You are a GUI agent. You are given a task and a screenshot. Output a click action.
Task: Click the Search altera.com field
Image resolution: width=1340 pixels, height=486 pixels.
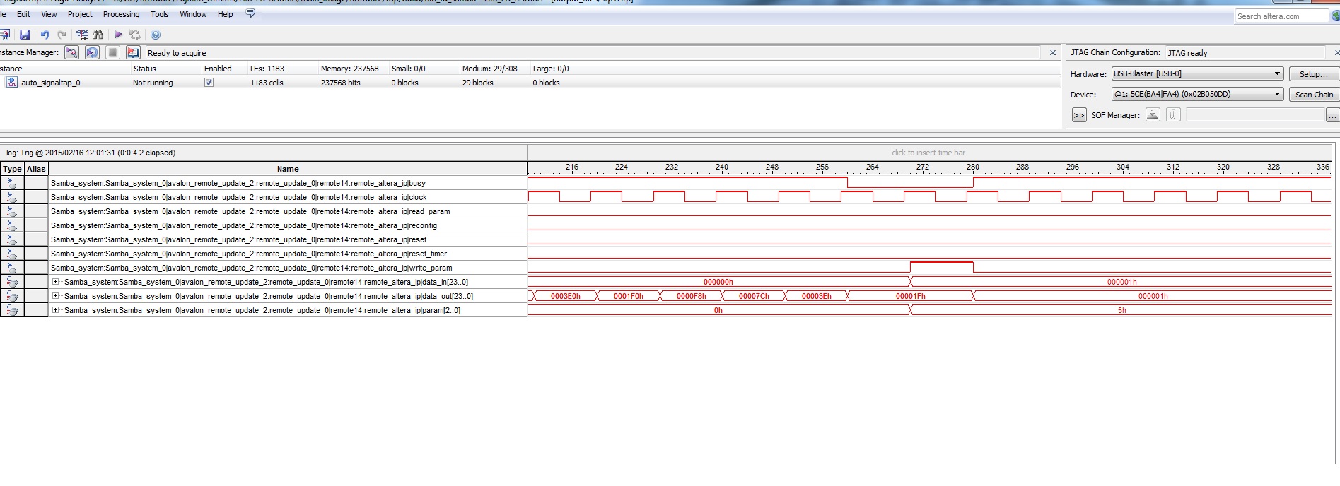pos(1281,16)
